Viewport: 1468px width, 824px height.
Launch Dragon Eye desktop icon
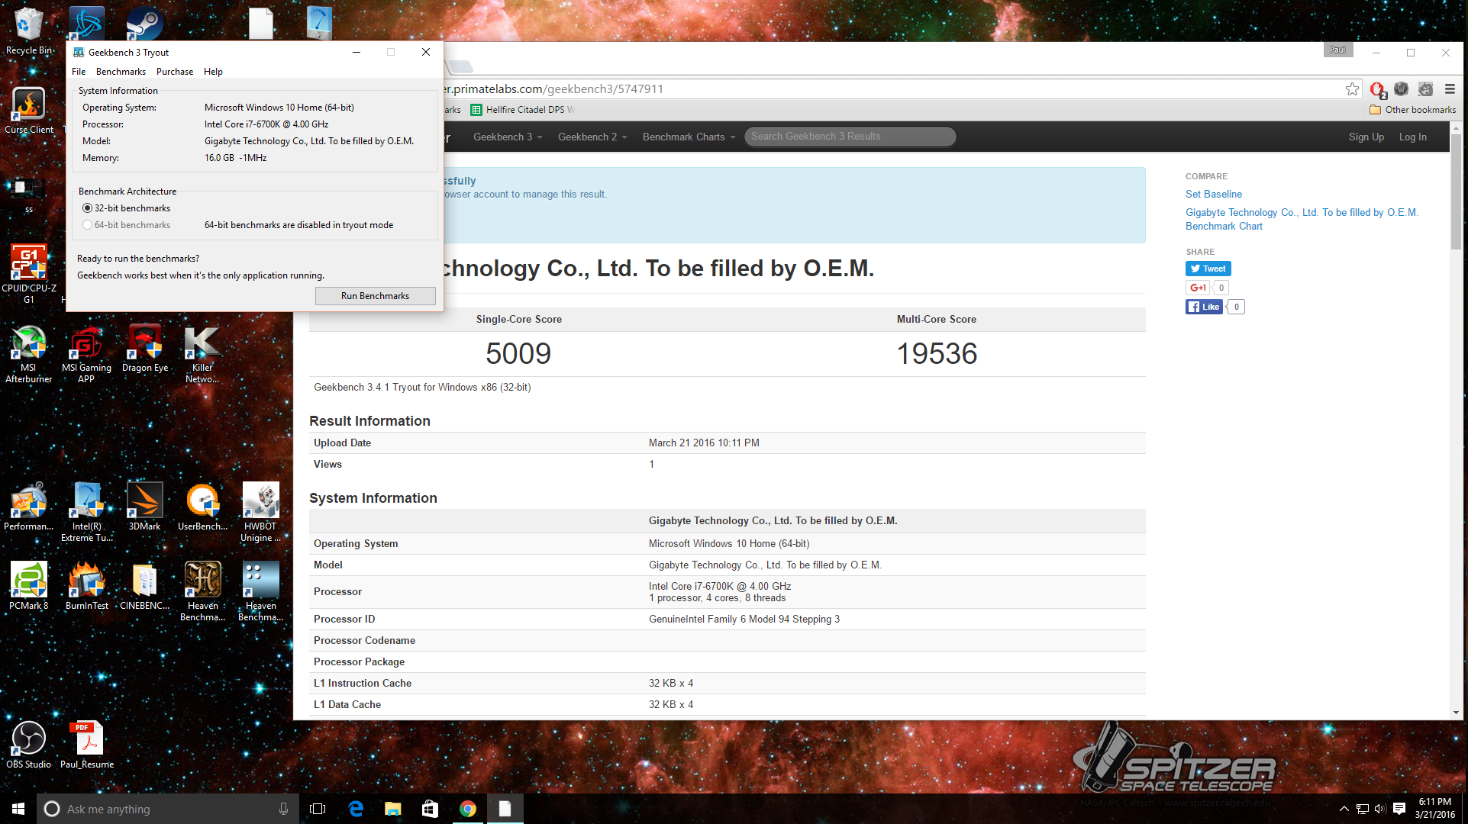[x=144, y=349]
